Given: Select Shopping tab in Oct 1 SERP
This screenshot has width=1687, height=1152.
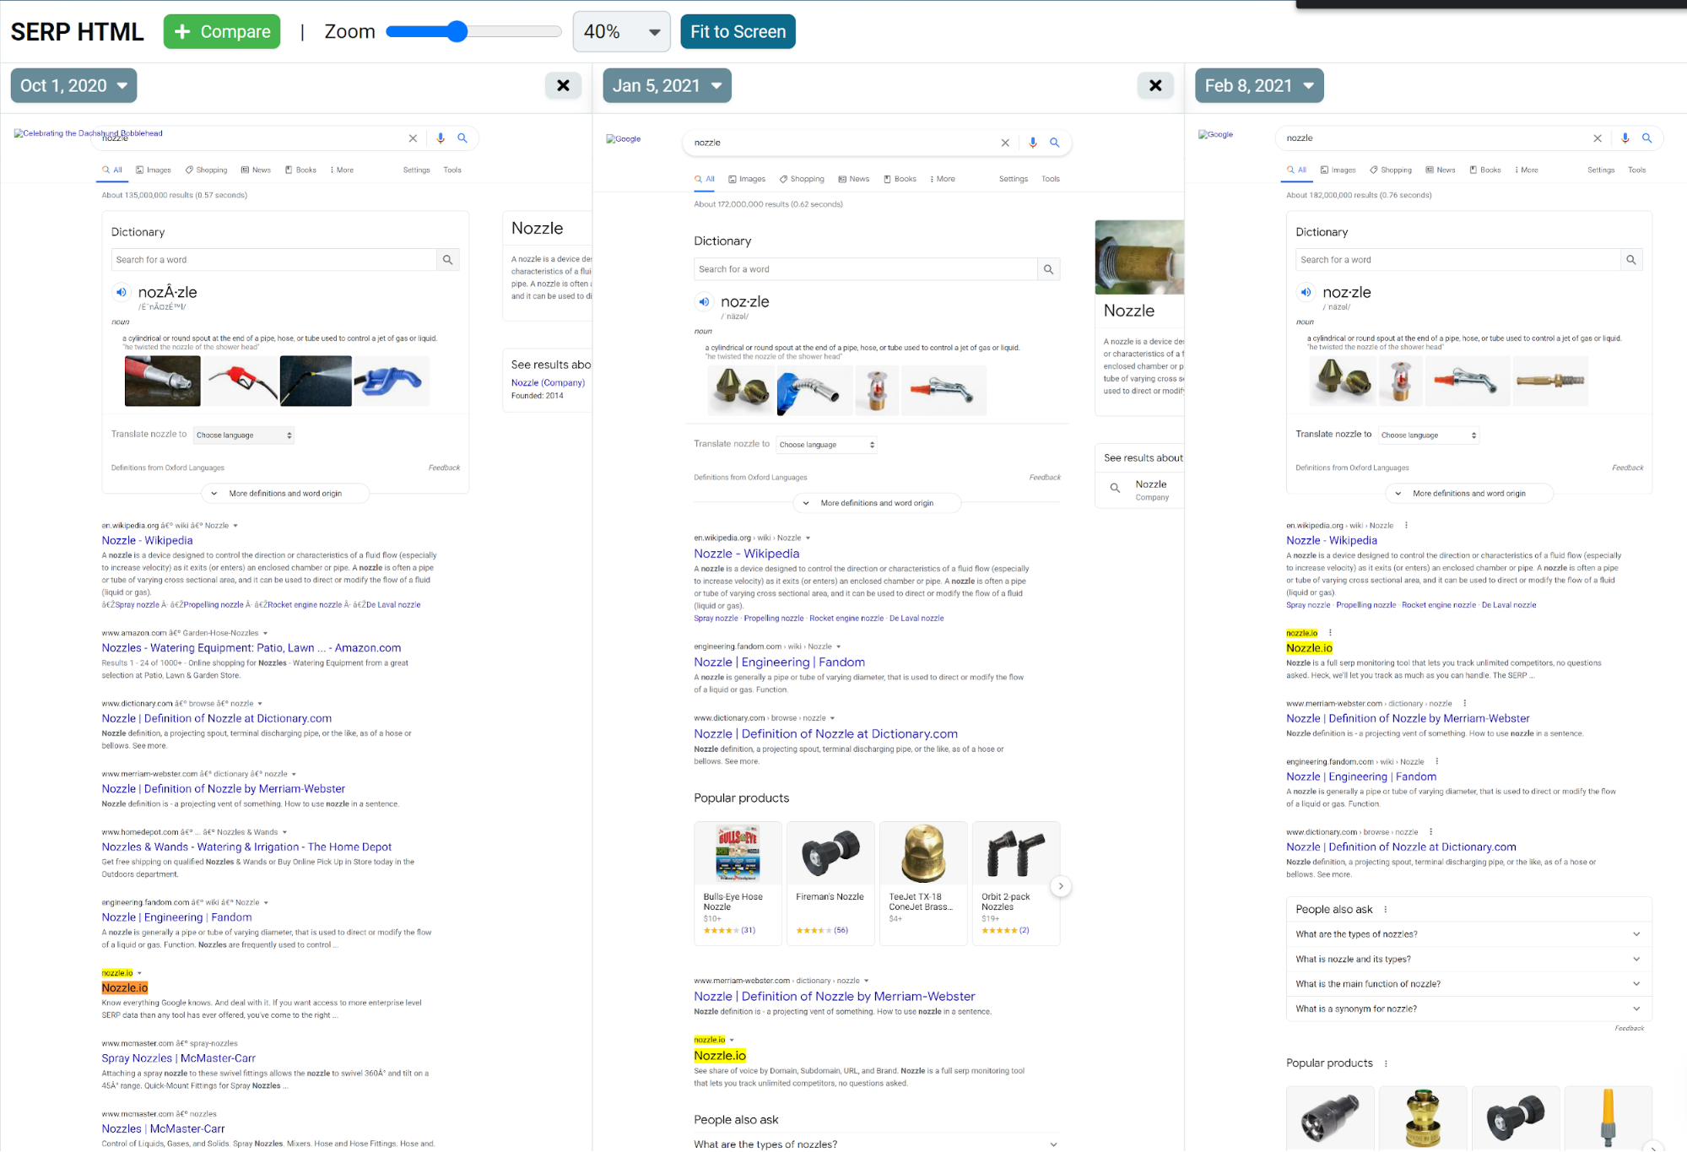Looking at the screenshot, I should point(206,170).
